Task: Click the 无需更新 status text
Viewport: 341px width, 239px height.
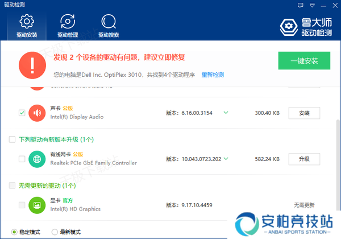Action: (304, 205)
